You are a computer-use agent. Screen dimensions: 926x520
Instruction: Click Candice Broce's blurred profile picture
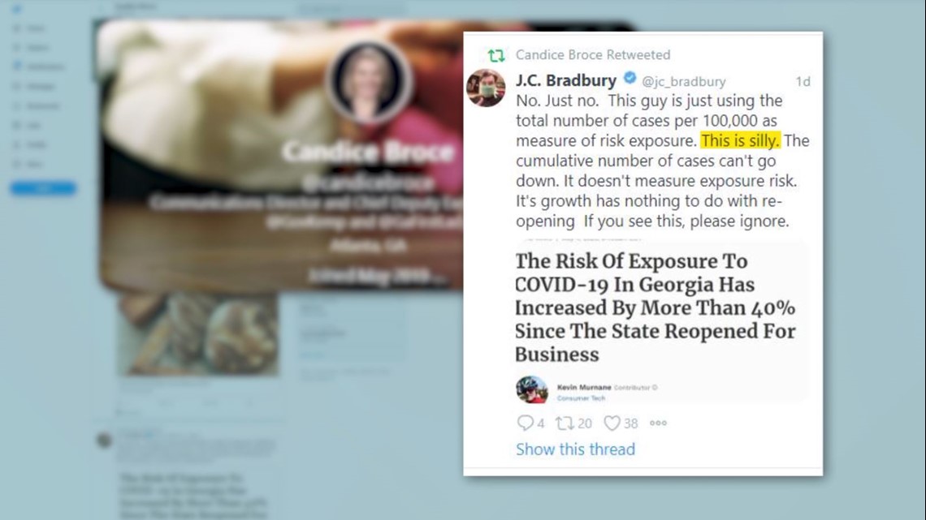pyautogui.click(x=369, y=82)
